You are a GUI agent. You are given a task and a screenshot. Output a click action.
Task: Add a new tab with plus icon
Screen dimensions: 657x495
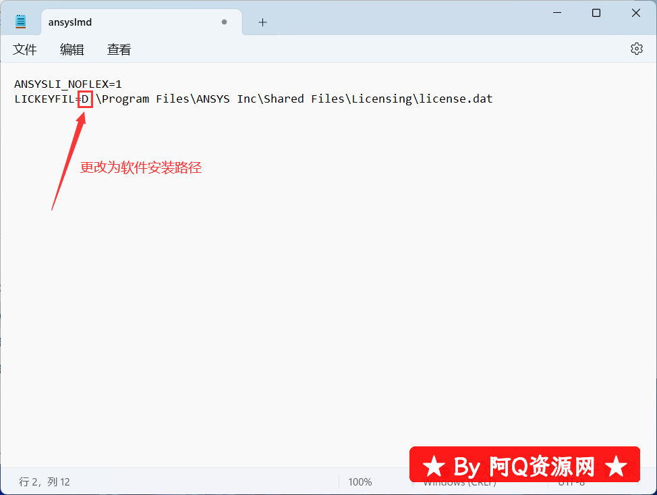(262, 22)
